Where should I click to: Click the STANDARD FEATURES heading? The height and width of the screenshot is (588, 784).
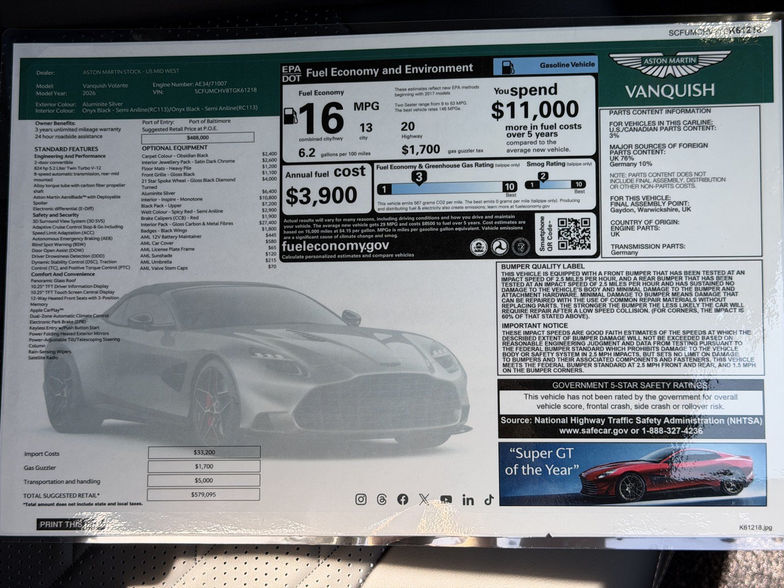pyautogui.click(x=66, y=149)
